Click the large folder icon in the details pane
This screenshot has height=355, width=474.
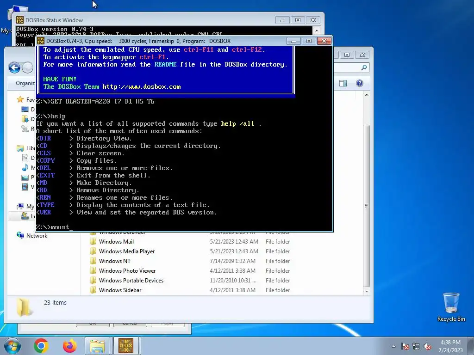24,307
